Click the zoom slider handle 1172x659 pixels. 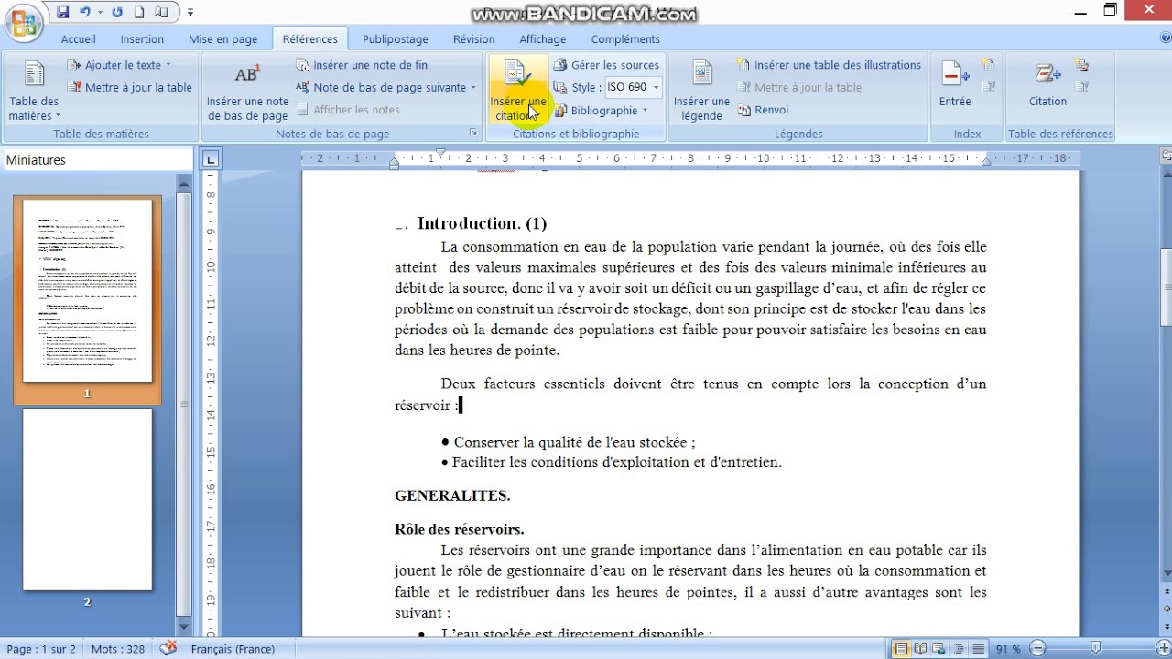pos(1095,649)
